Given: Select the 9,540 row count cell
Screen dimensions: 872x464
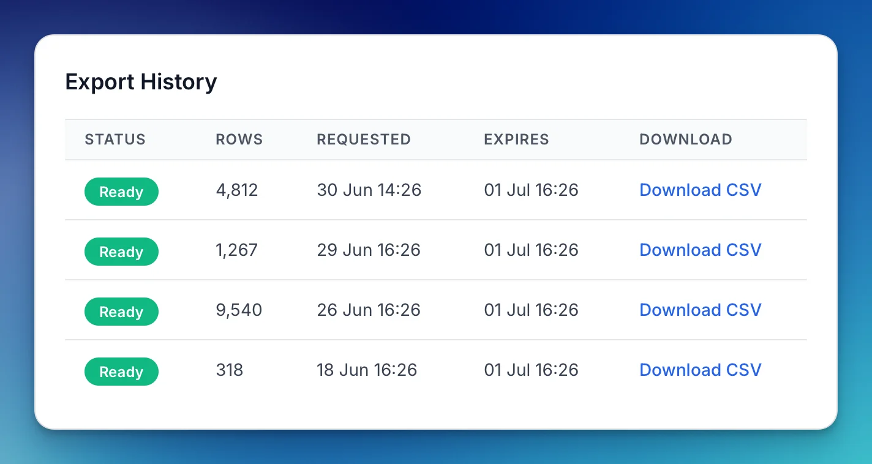Looking at the screenshot, I should click(x=239, y=310).
